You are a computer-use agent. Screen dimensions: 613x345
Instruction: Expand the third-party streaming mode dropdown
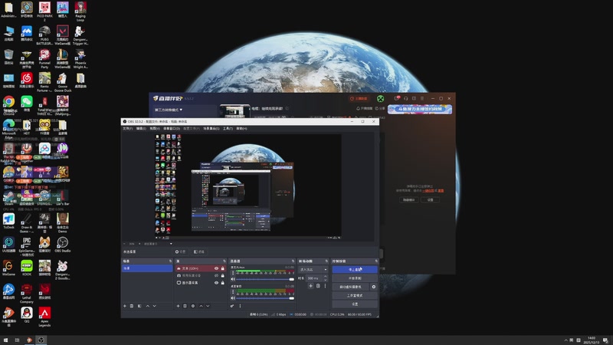point(169,110)
